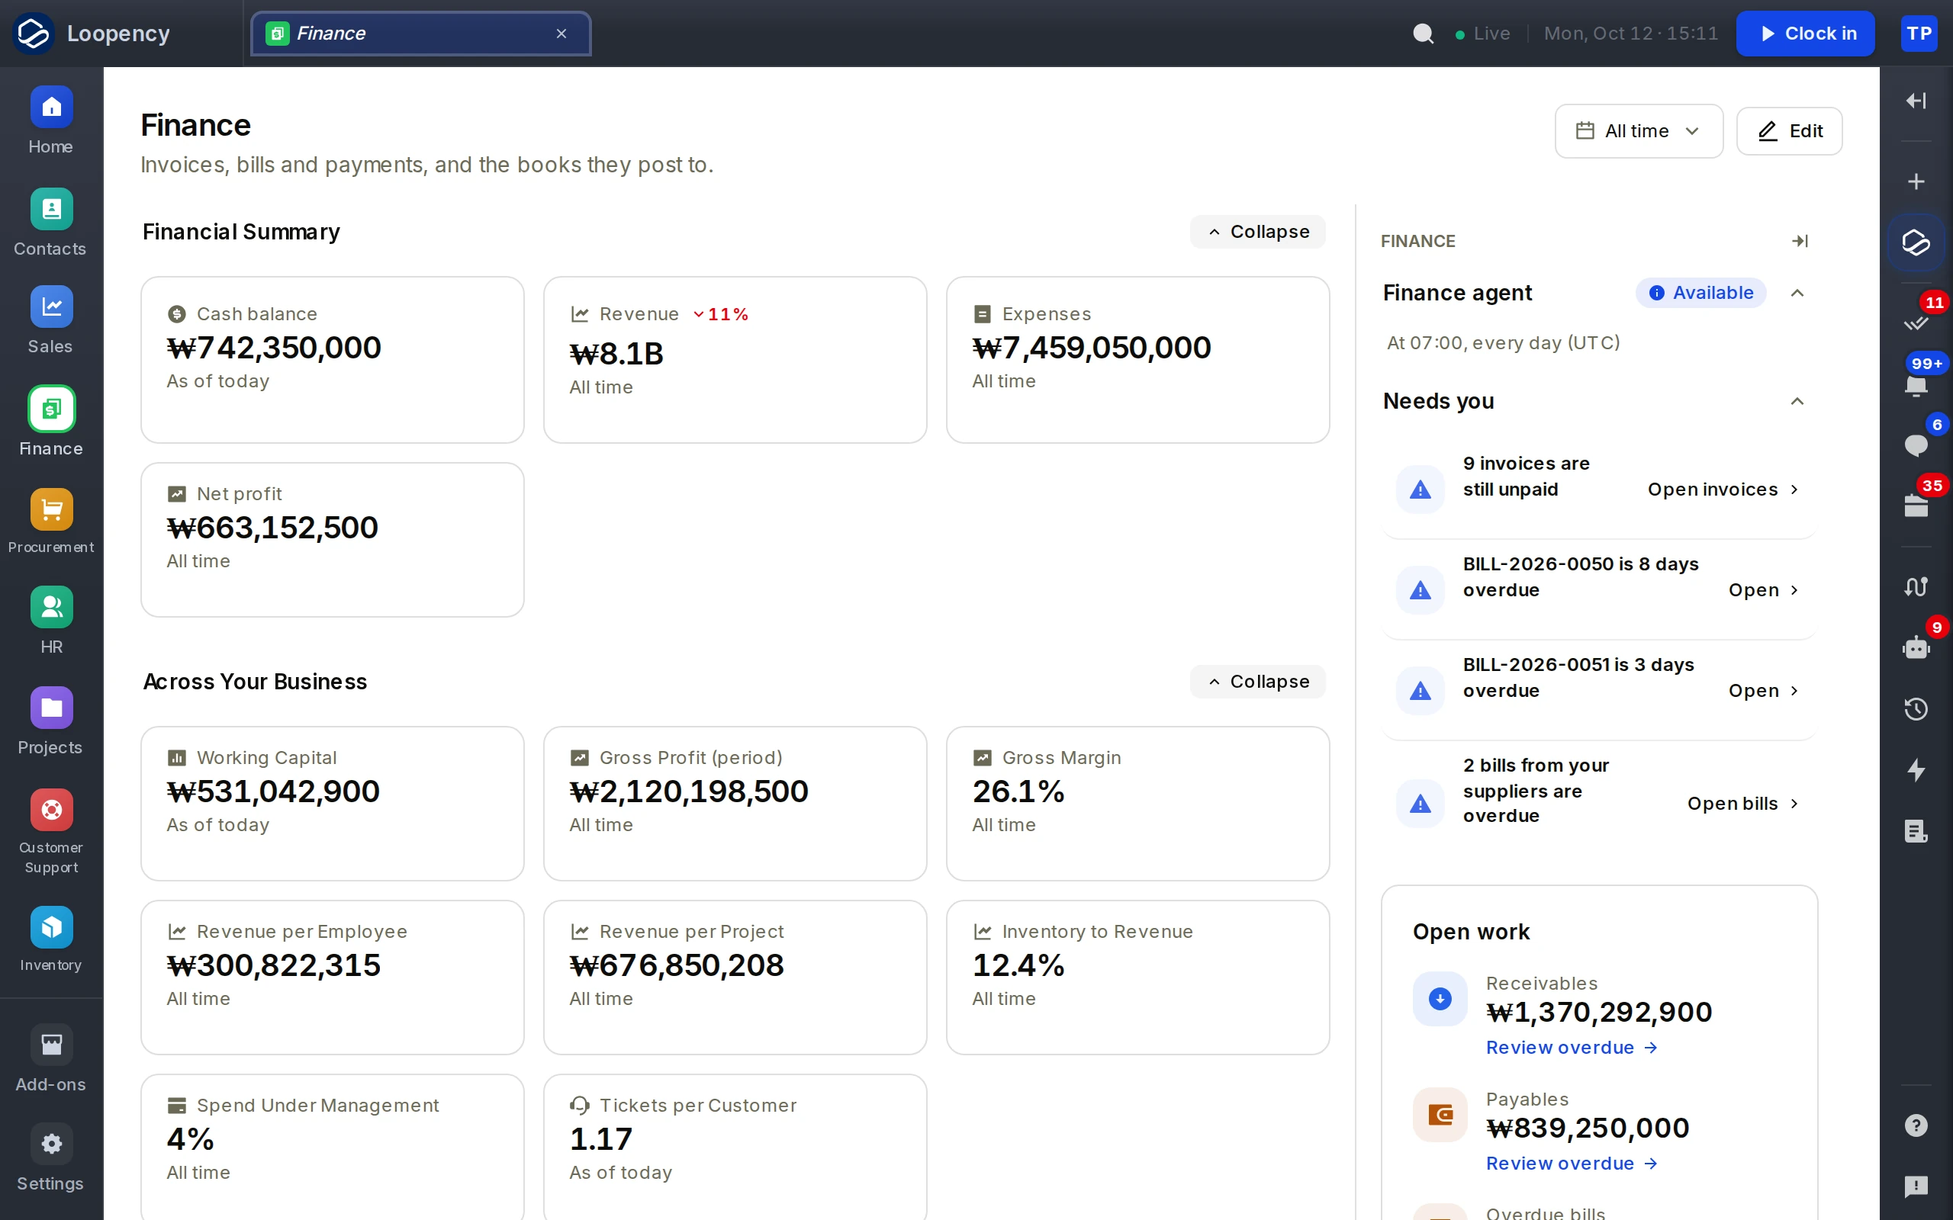Review overdue under Receivables
This screenshot has height=1220, width=1953.
pyautogui.click(x=1572, y=1048)
